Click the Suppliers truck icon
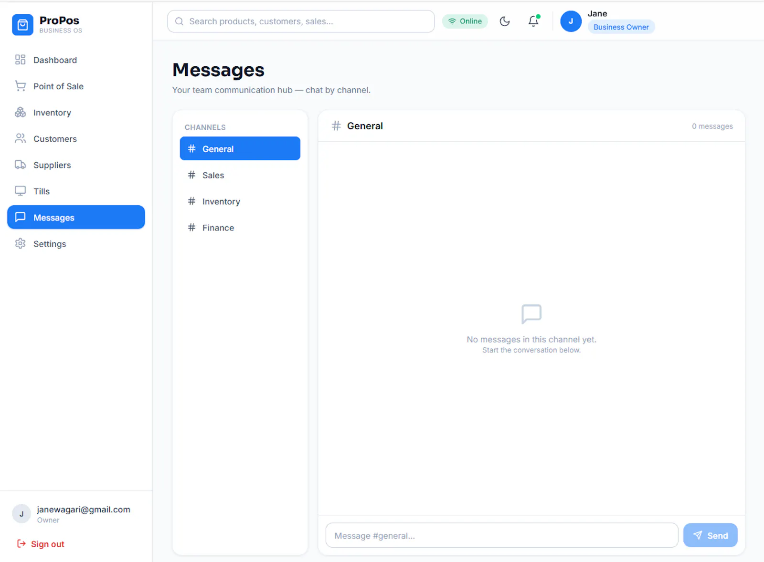 (20, 165)
